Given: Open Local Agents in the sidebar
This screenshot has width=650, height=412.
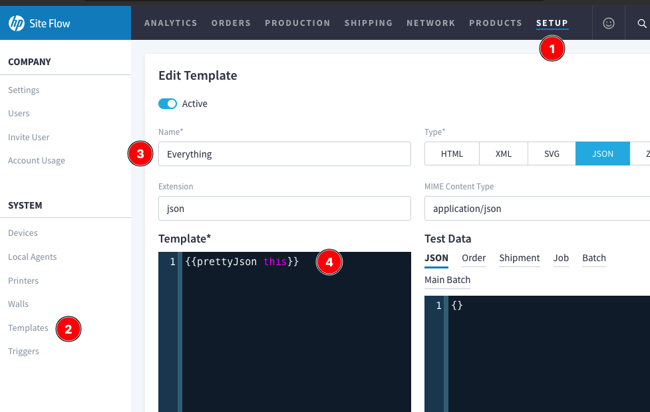Looking at the screenshot, I should point(32,257).
